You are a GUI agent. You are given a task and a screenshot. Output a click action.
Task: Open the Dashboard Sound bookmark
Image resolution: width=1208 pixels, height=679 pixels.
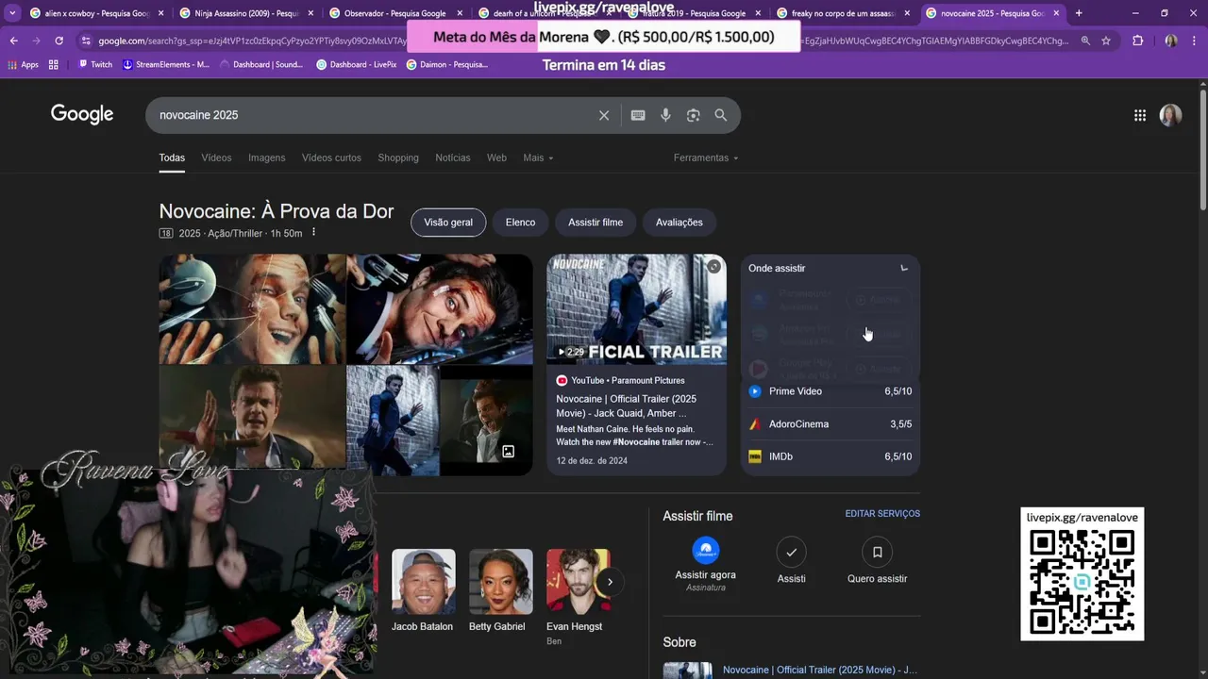(x=261, y=64)
